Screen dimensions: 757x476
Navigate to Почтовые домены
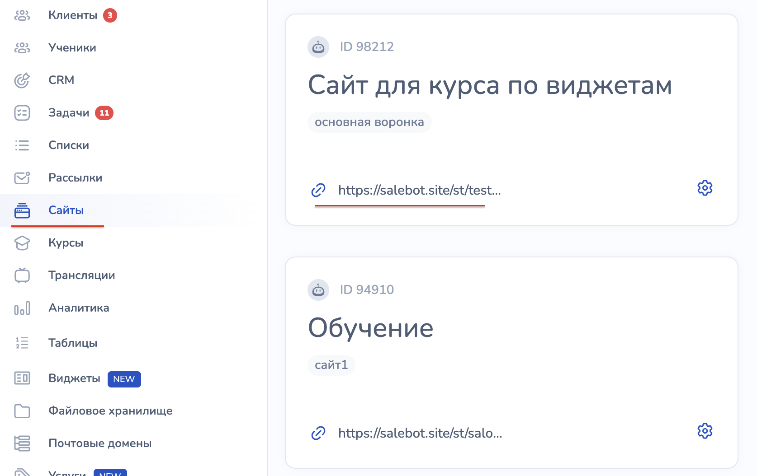click(x=100, y=443)
